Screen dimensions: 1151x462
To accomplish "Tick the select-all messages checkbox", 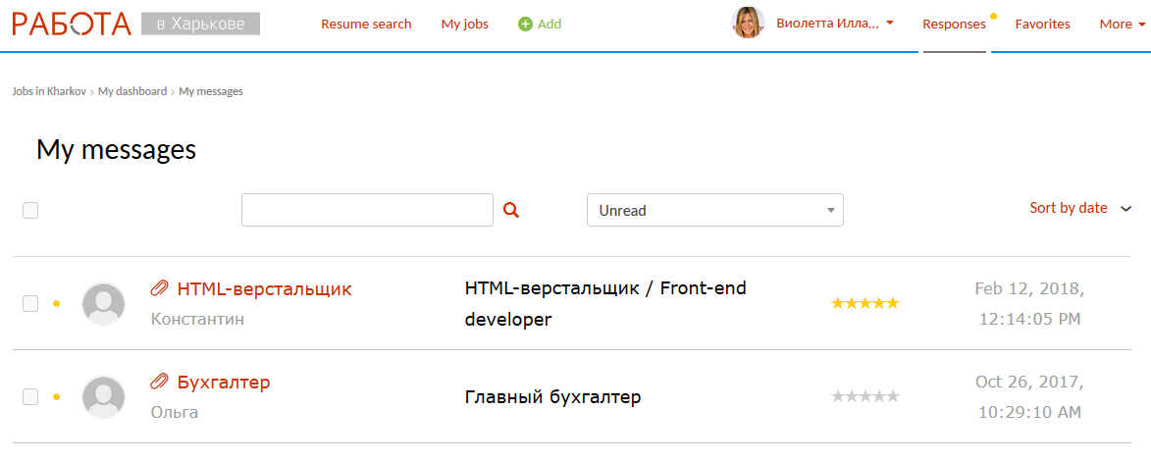I will click(30, 210).
